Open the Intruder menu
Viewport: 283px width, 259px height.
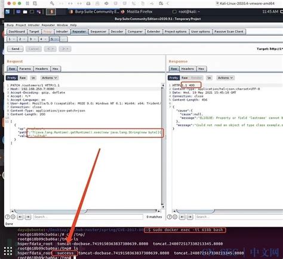(x=33, y=25)
